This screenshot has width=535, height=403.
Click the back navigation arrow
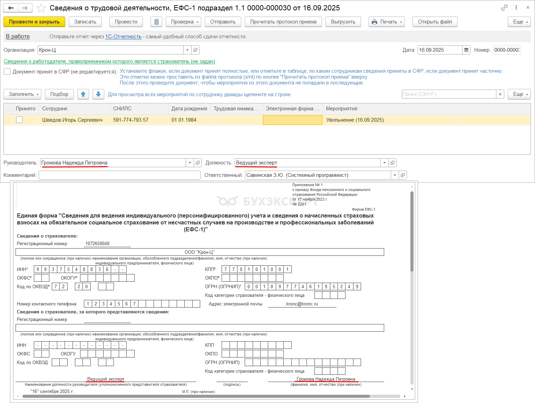pyautogui.click(x=11, y=8)
